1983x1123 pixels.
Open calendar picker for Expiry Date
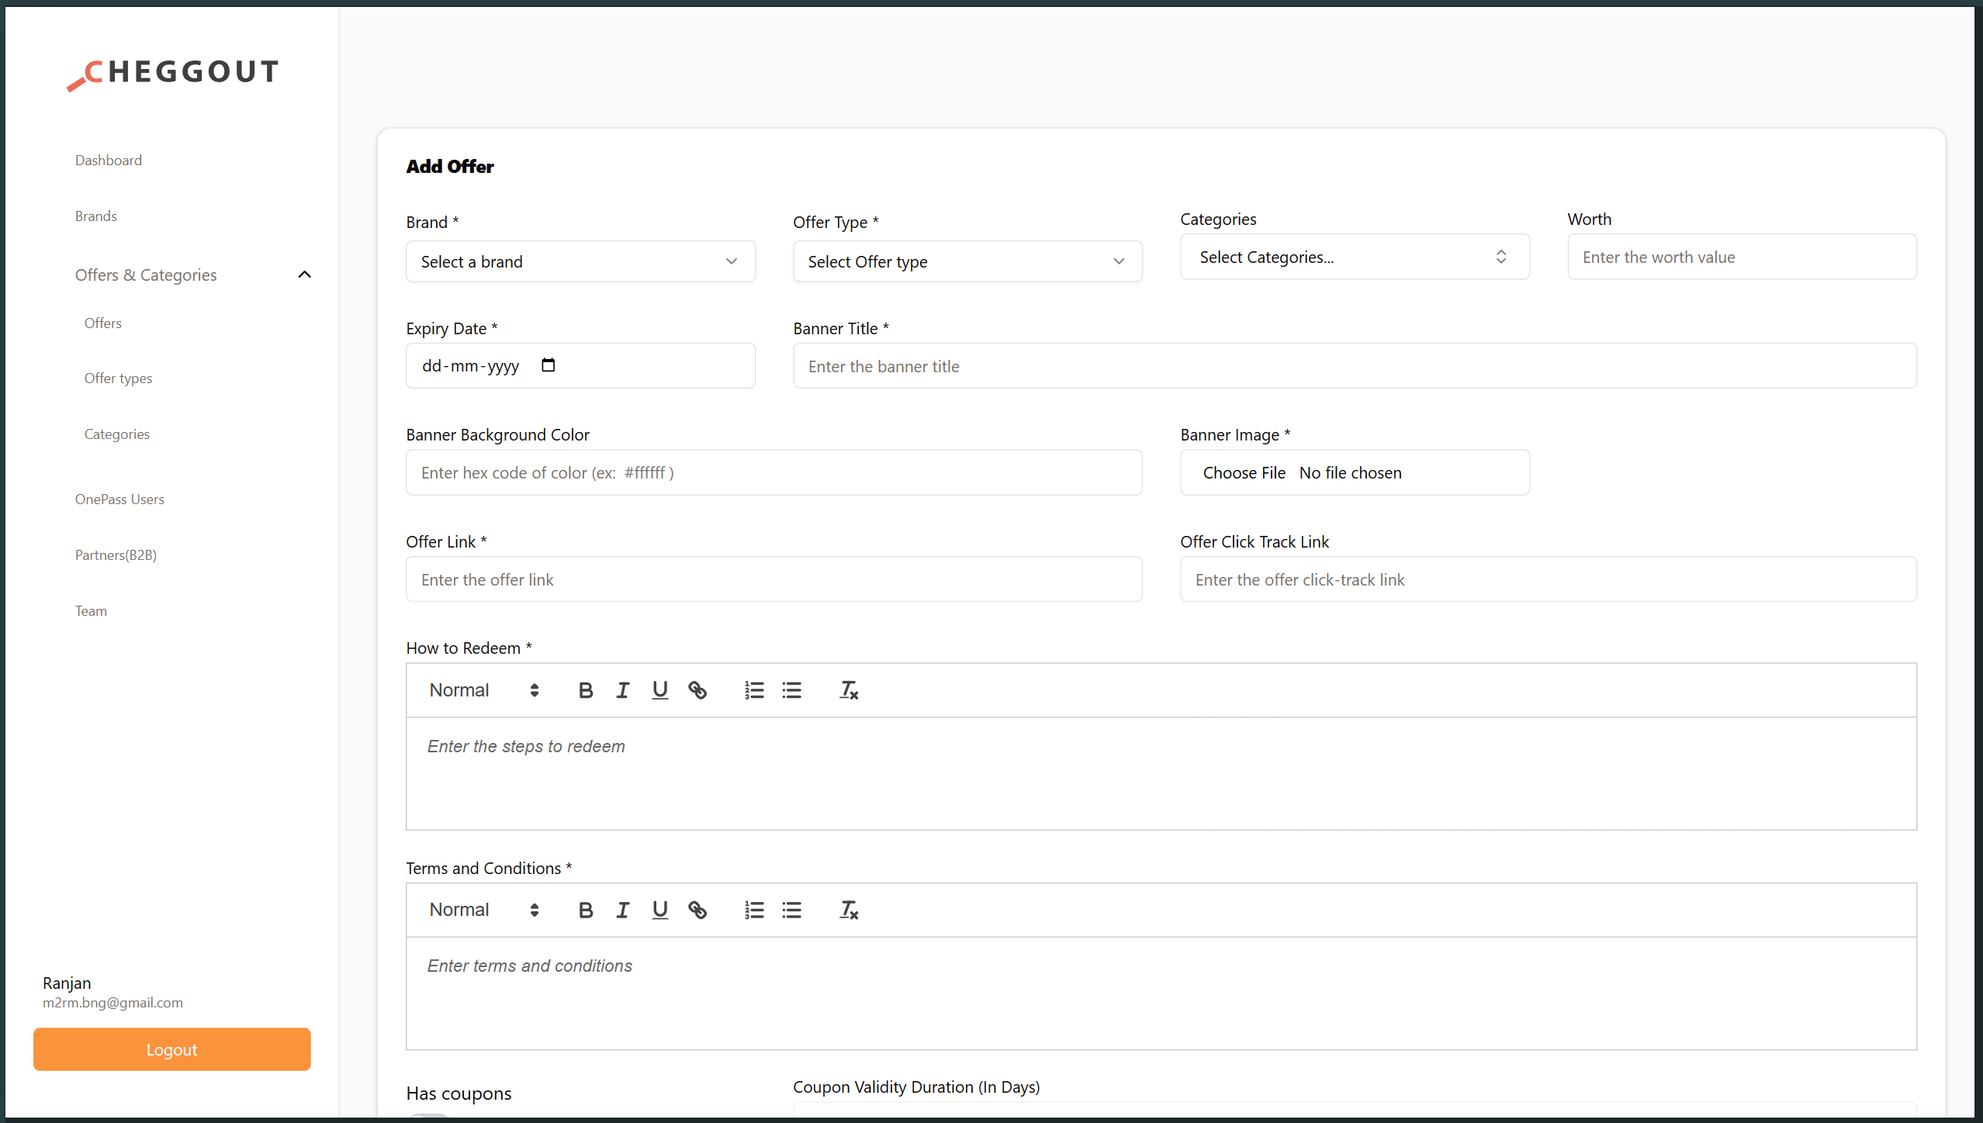click(x=549, y=365)
